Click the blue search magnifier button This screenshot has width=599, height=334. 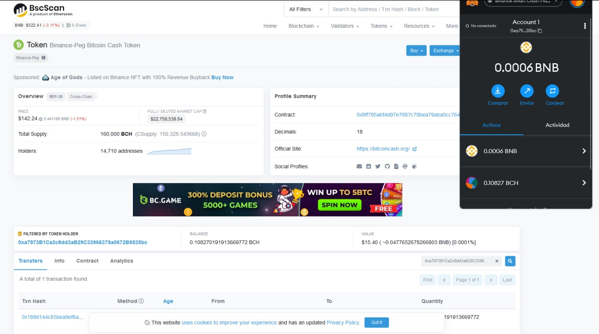click(x=510, y=261)
